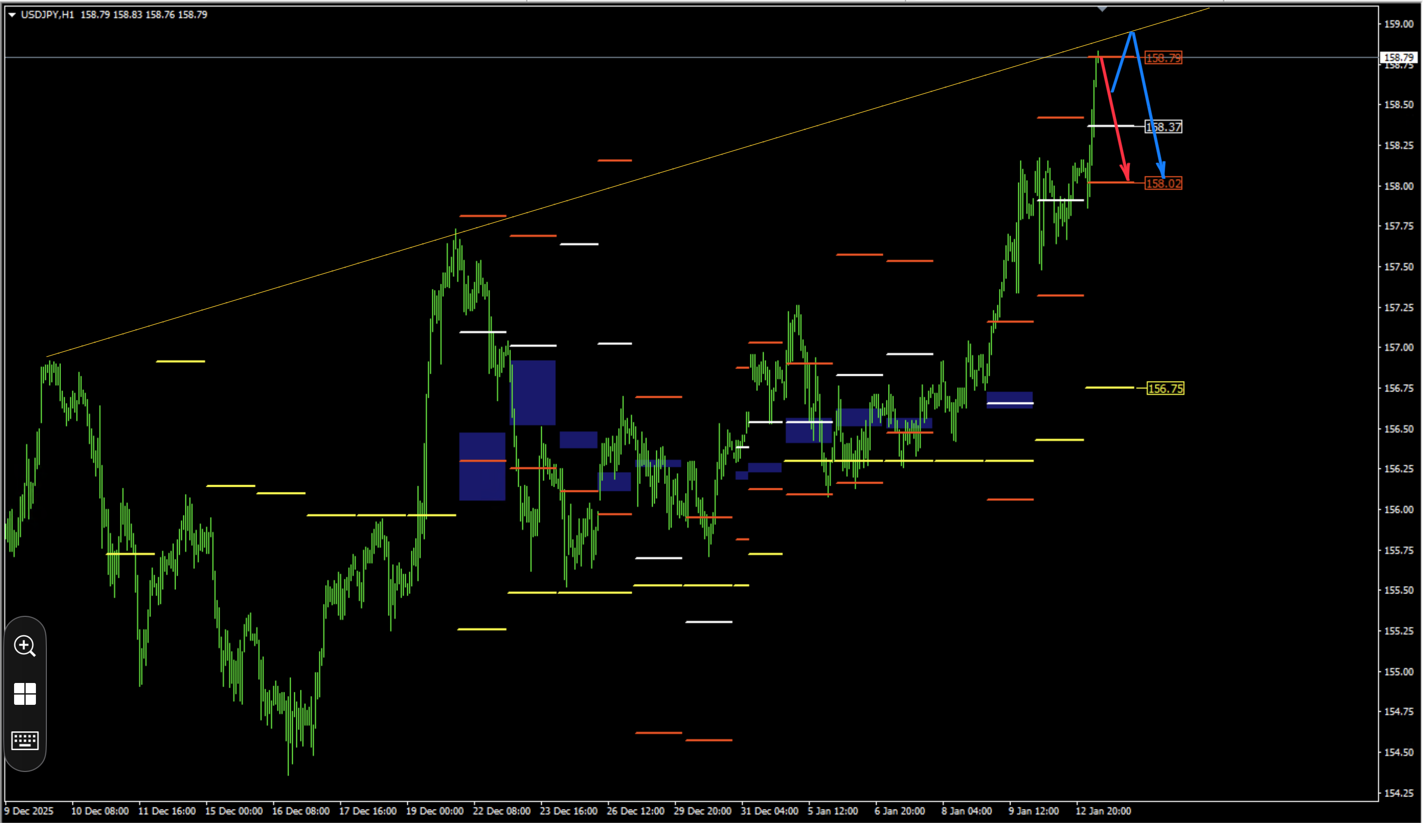Click the current price tag 158.79 on price axis
The image size is (1423, 823).
1399,58
